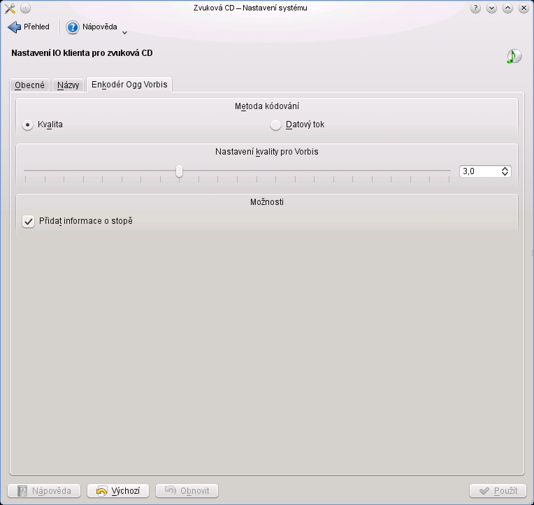Increase quality value with spinbox up arrow
Image resolution: width=534 pixels, height=505 pixels.
tap(505, 169)
